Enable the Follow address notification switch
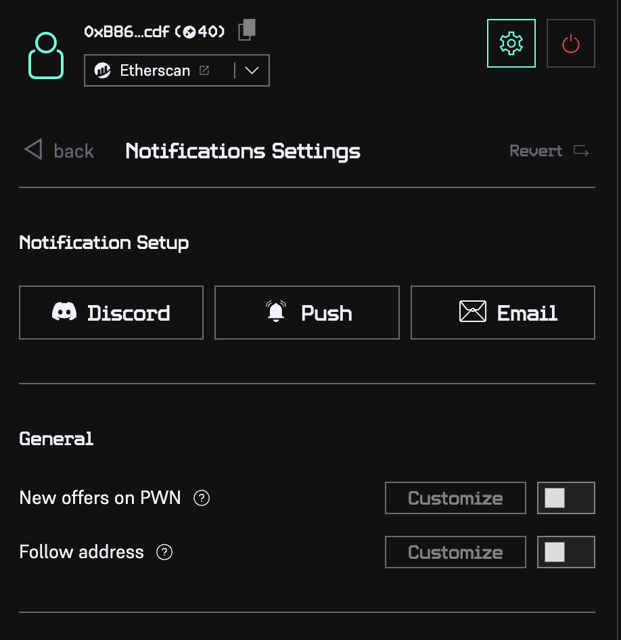The height and width of the screenshot is (640, 621). [566, 553]
